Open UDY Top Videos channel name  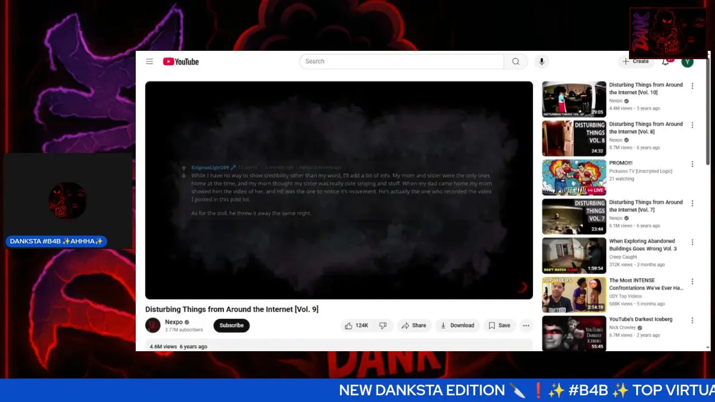coord(626,296)
